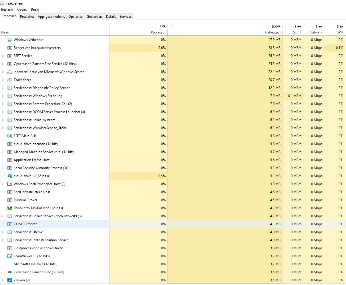Expand Local Security Authority Process group
The height and width of the screenshot is (285, 346).
click(3, 168)
